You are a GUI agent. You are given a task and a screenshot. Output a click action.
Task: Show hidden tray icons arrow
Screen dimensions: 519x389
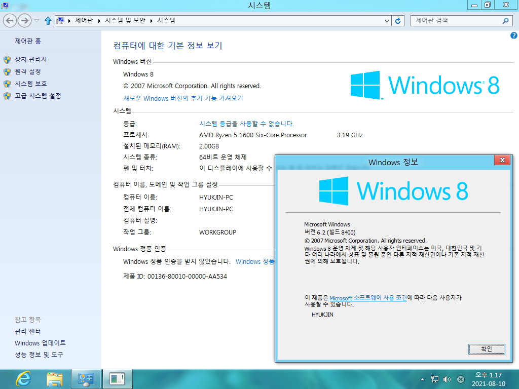coord(422,379)
